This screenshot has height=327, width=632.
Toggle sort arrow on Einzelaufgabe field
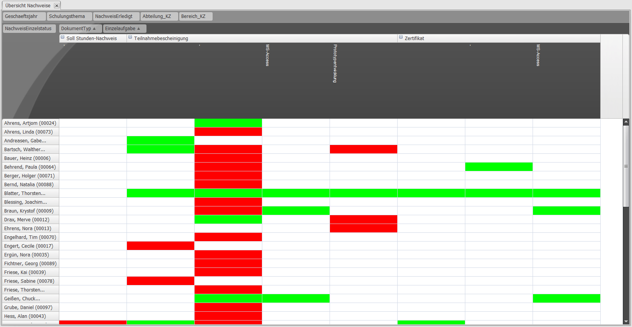pyautogui.click(x=139, y=29)
